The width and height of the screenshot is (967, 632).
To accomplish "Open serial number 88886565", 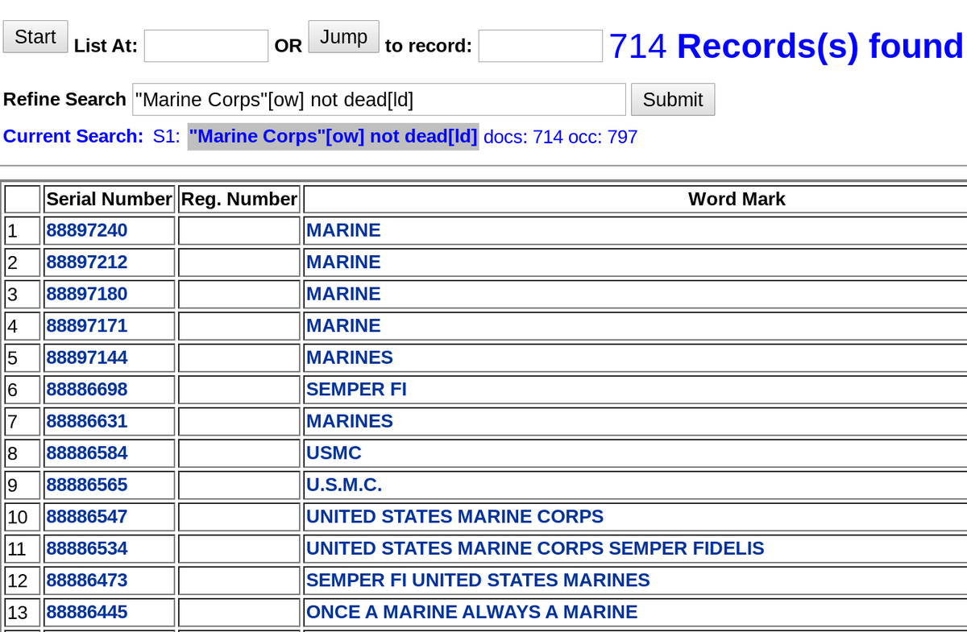I will 87,485.
